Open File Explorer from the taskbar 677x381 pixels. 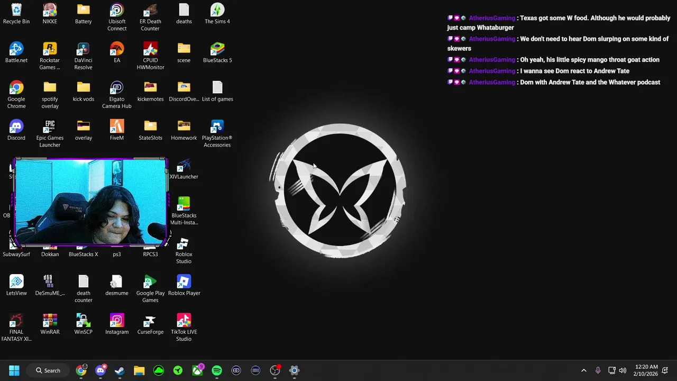click(x=139, y=370)
